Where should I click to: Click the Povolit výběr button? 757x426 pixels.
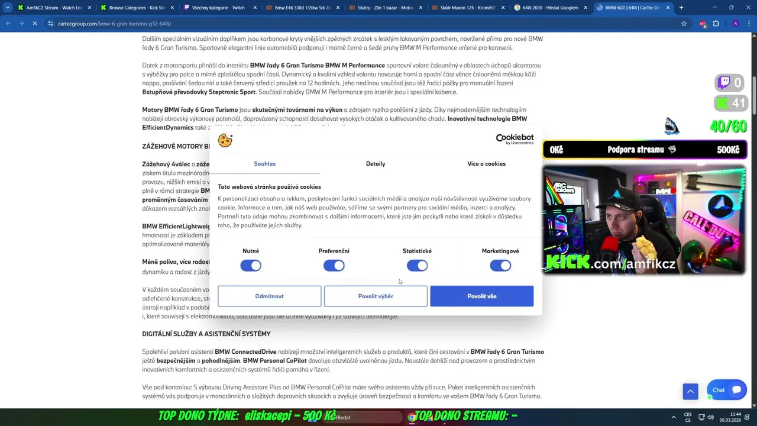[x=376, y=296]
